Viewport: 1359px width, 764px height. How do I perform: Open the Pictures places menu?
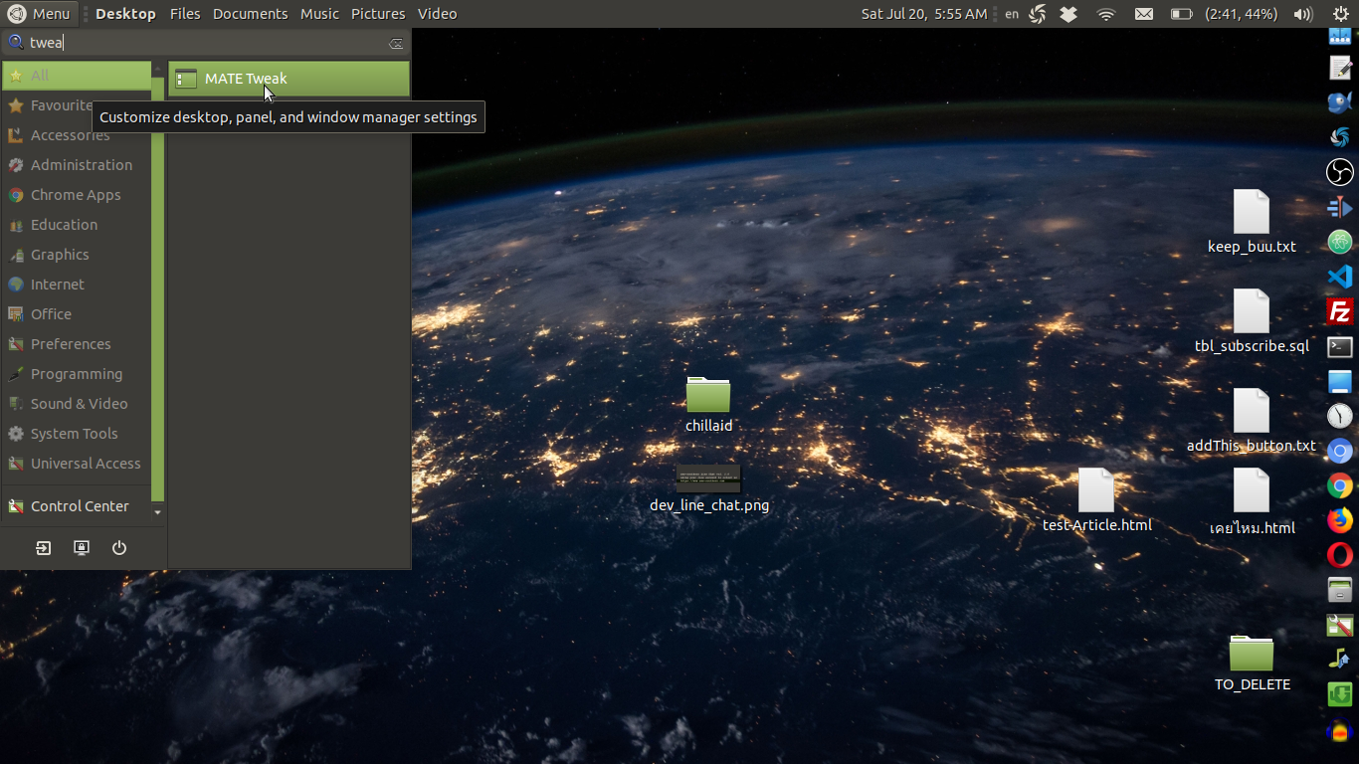(378, 14)
